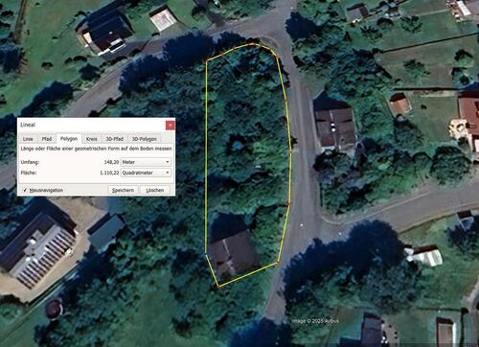
Task: Select the polygon's top-left corner vertex
Action: tap(206, 60)
